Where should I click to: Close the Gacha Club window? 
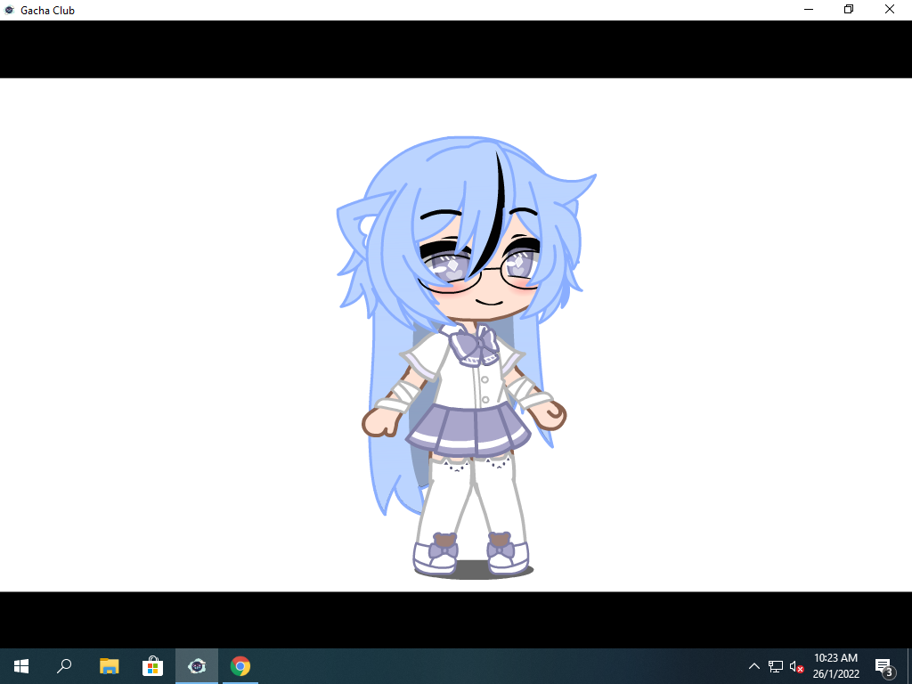coord(890,9)
